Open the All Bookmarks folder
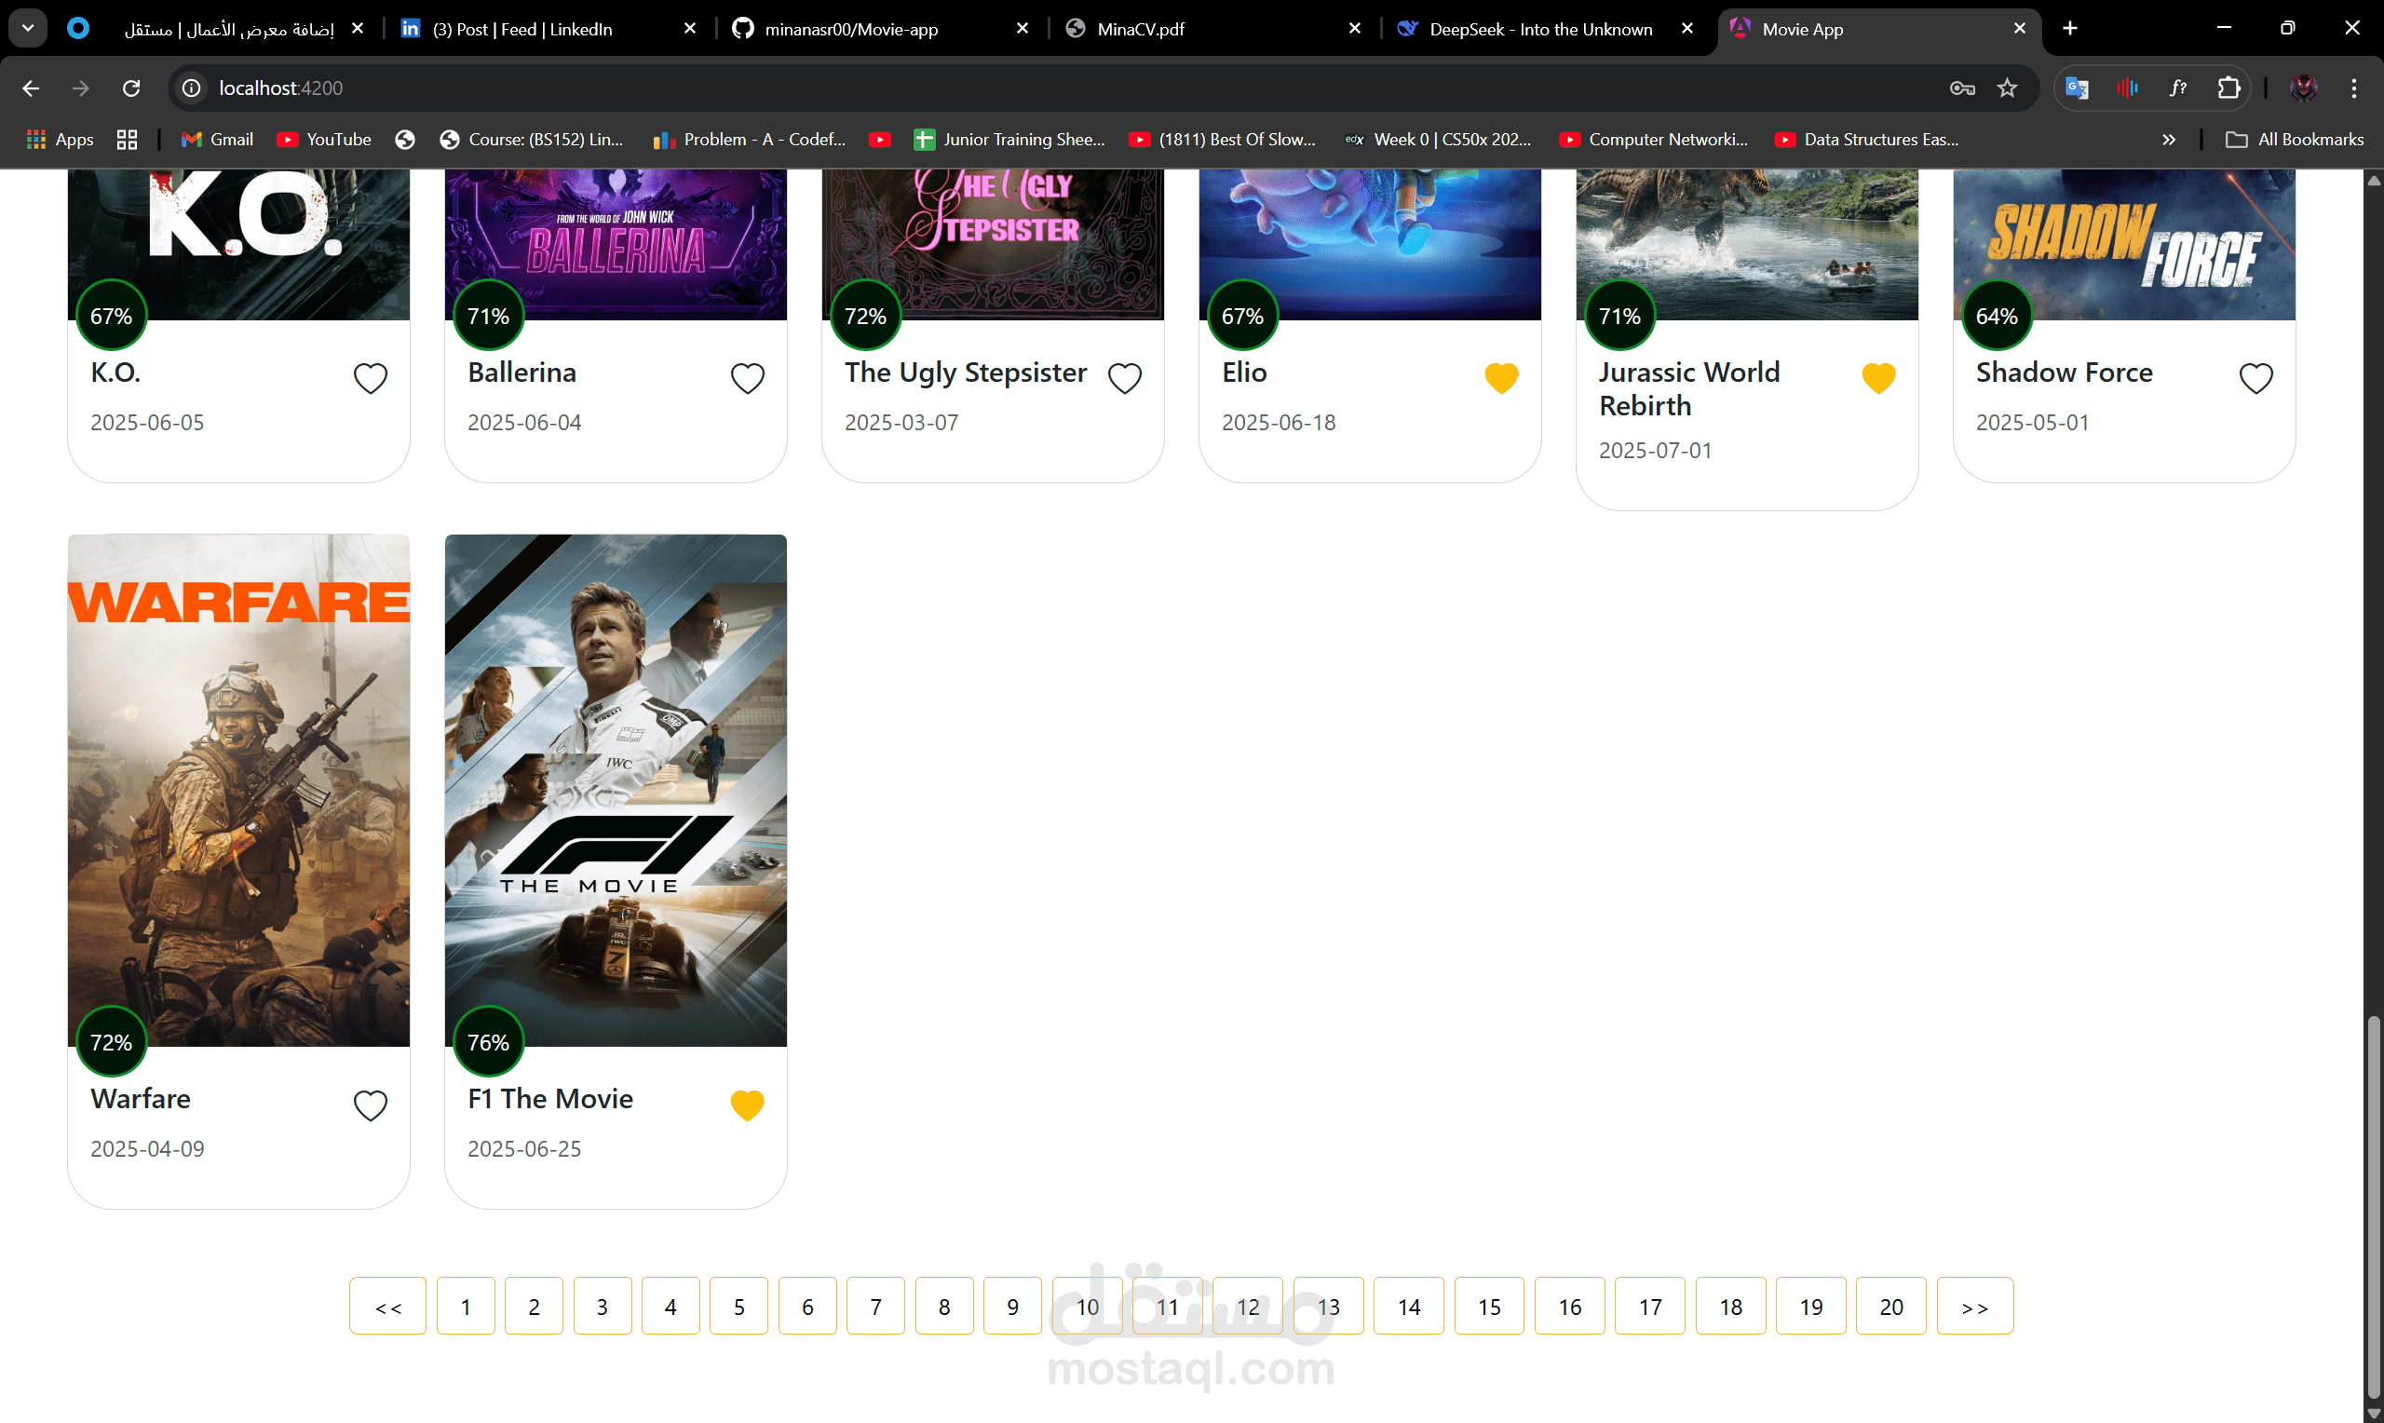This screenshot has width=2384, height=1423. click(x=2294, y=140)
